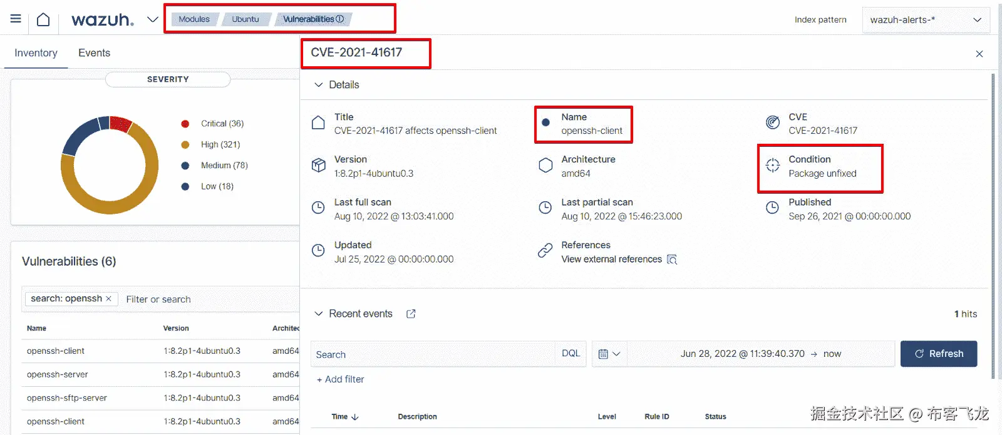
Task: Open the hamburger navigation menu
Action: coord(16,19)
